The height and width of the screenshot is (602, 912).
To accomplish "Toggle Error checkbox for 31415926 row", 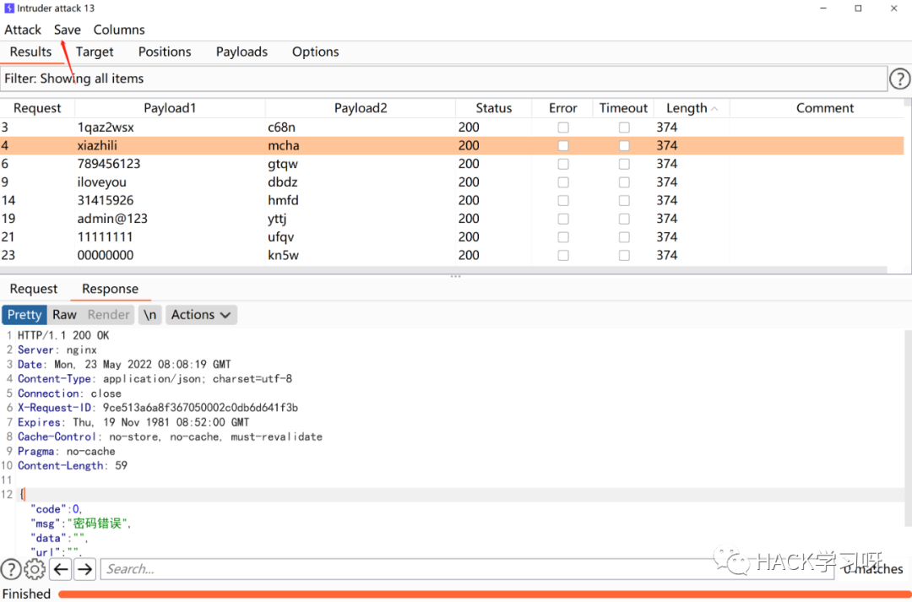I will coord(563,201).
